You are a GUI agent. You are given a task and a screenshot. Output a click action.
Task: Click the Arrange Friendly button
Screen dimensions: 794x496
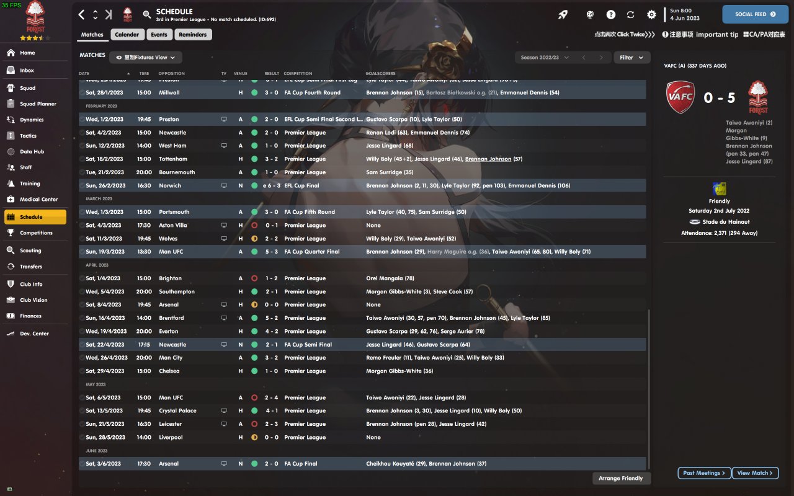pos(622,479)
